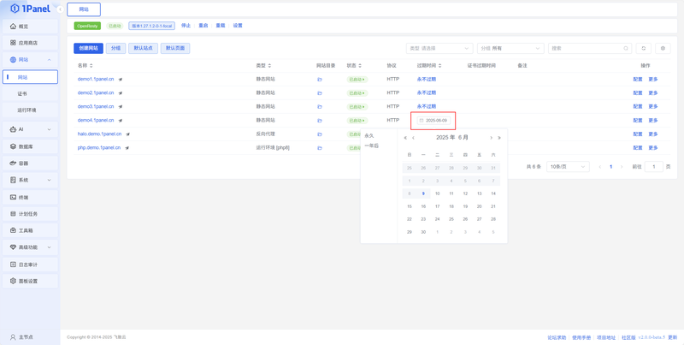Click the 默认页面 button
Viewport: 684px width, 345px height.
tap(175, 49)
